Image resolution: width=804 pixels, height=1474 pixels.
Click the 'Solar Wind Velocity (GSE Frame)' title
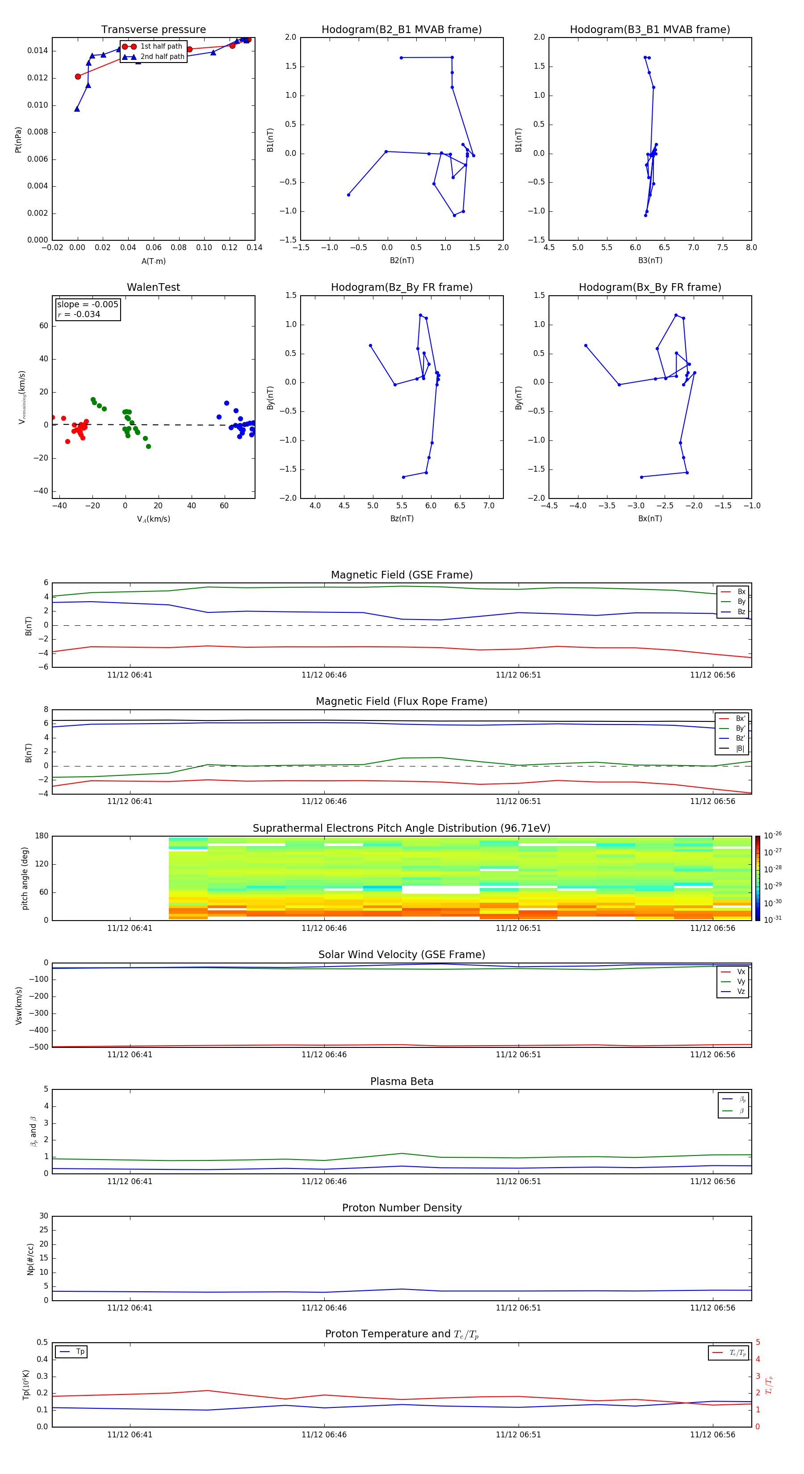pos(402,955)
